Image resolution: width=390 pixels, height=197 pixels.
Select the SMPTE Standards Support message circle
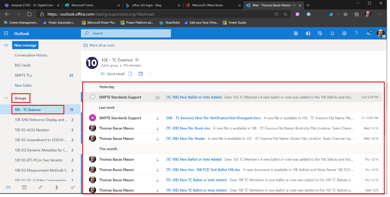click(x=93, y=97)
